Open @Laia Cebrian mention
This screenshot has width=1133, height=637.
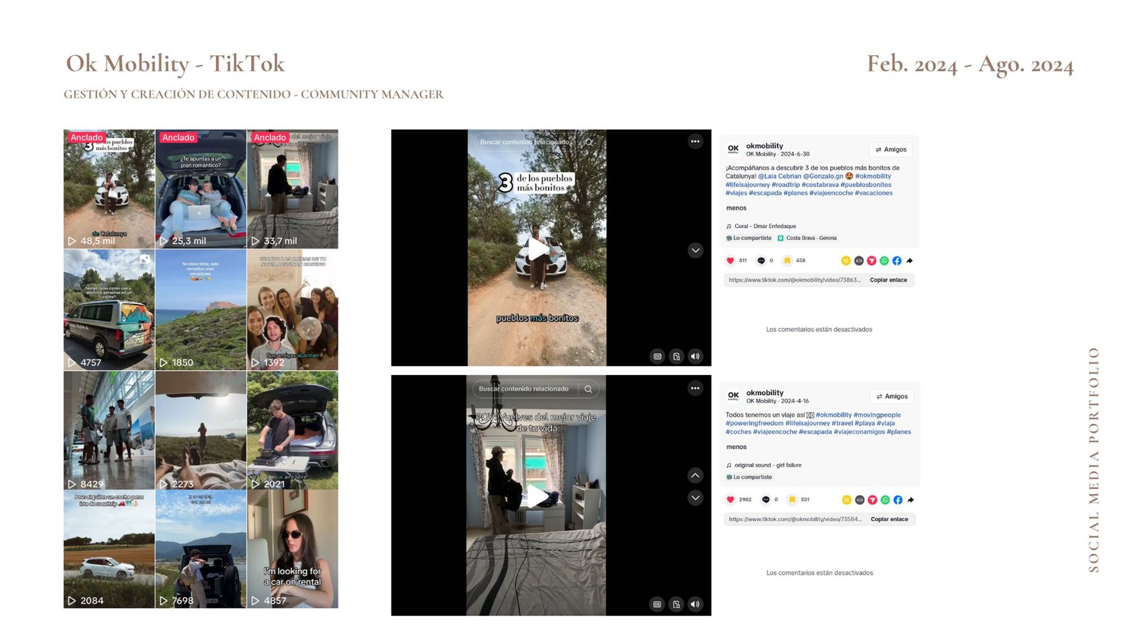[780, 176]
